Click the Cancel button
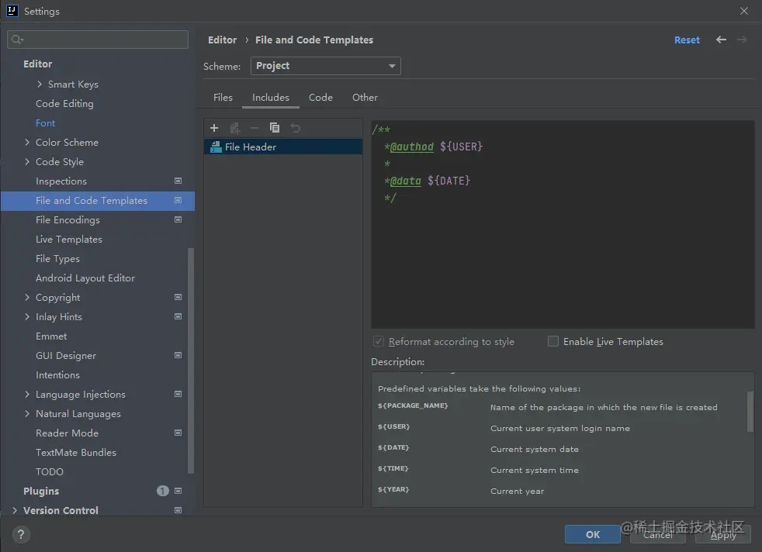The height and width of the screenshot is (552, 762). click(x=658, y=534)
